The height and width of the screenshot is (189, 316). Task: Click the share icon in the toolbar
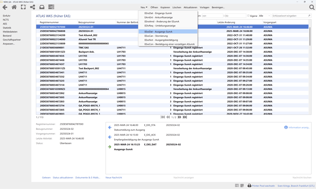tap(33, 7)
